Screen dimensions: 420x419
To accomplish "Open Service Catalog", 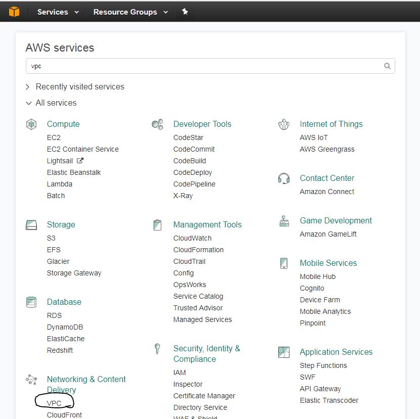I will [x=198, y=296].
